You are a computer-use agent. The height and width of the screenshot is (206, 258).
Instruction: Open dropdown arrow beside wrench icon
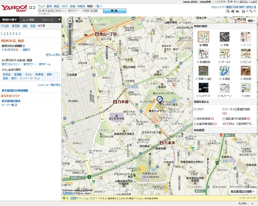[x=254, y=11]
